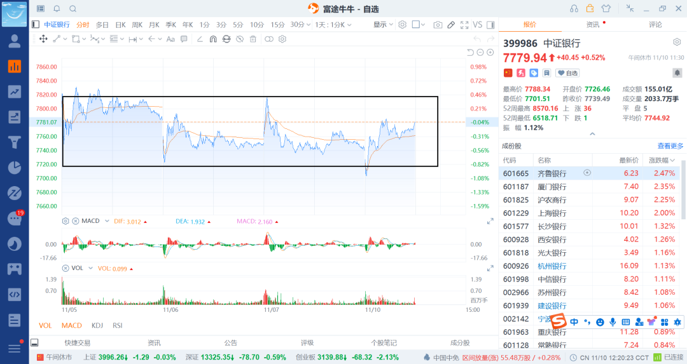
Task: Expand the line drawing tool dropdown
Action: coord(65,39)
